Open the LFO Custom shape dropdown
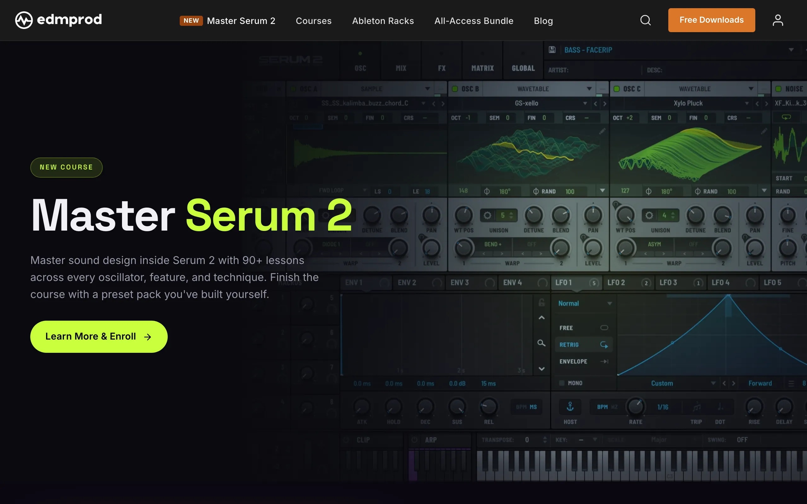 pyautogui.click(x=713, y=383)
